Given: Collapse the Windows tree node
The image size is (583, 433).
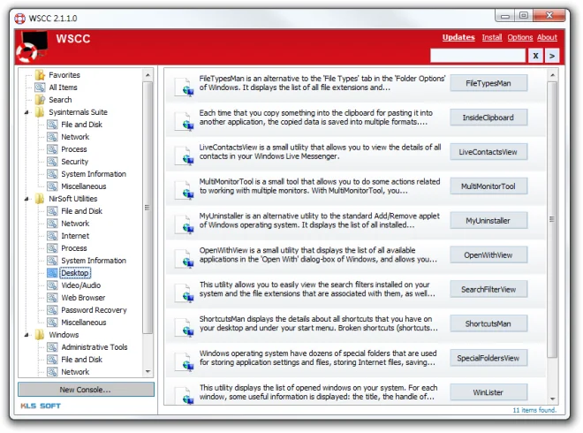Looking at the screenshot, I should coord(26,335).
